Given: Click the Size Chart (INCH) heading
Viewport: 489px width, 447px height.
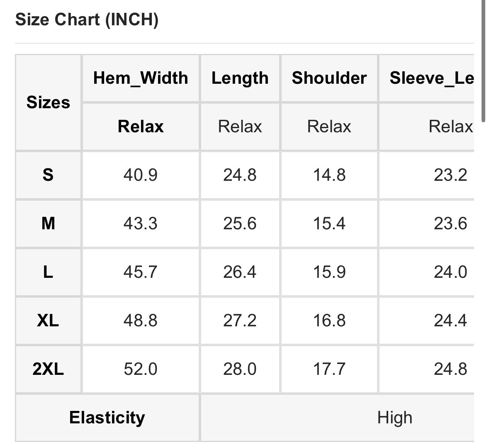Looking at the screenshot, I should (87, 20).
